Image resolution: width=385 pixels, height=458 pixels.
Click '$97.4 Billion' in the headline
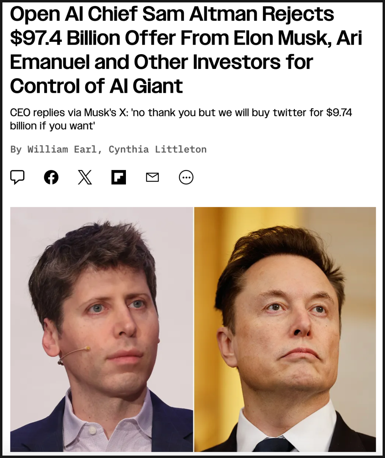tap(65, 38)
